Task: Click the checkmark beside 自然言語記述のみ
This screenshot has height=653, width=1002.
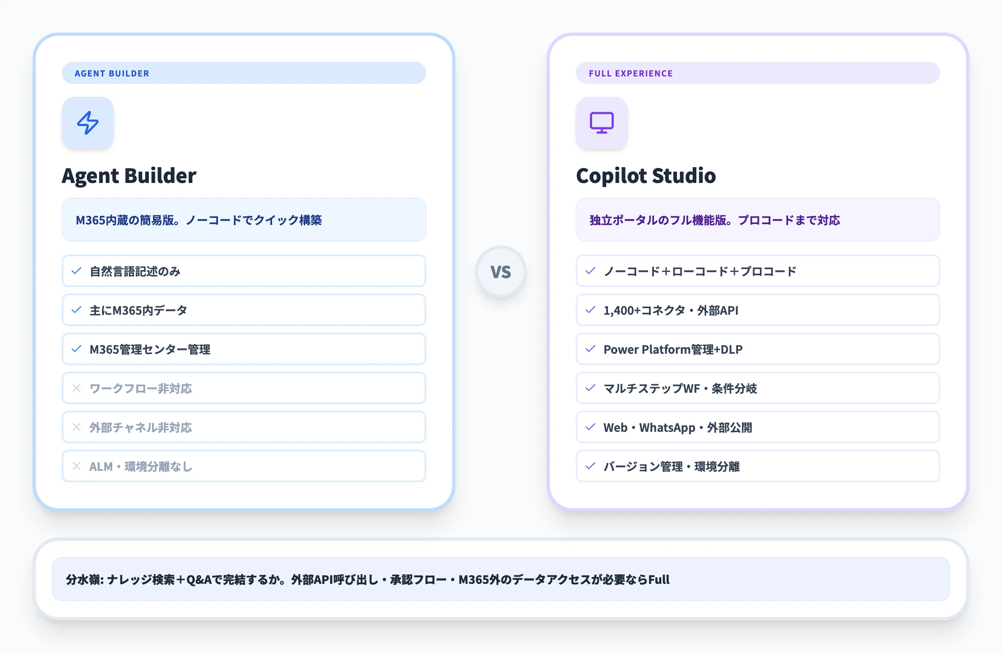Action: point(76,271)
